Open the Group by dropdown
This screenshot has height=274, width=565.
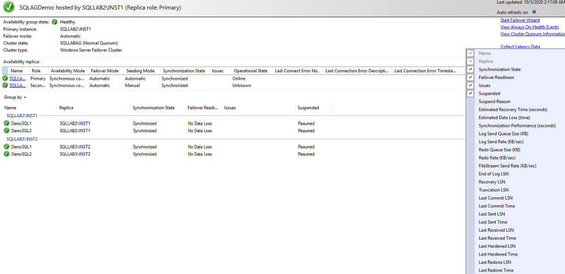tap(15, 97)
